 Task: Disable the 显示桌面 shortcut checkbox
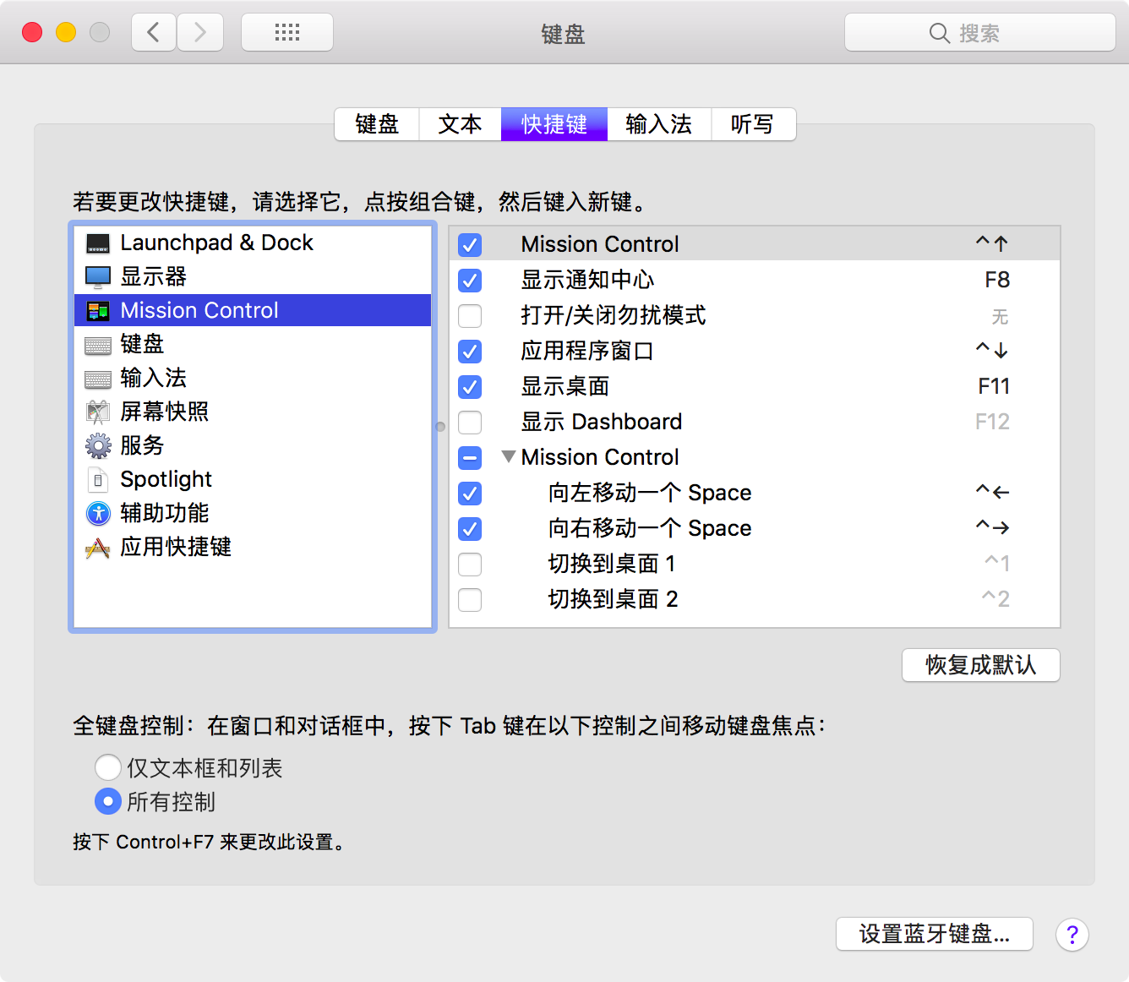tap(470, 387)
